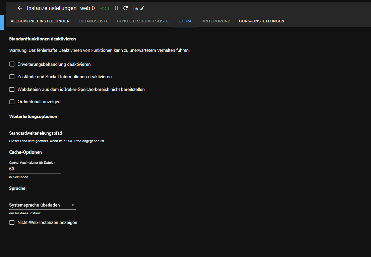371x257 pixels.
Task: Switch to the Hintergrund tab
Action: [216, 21]
